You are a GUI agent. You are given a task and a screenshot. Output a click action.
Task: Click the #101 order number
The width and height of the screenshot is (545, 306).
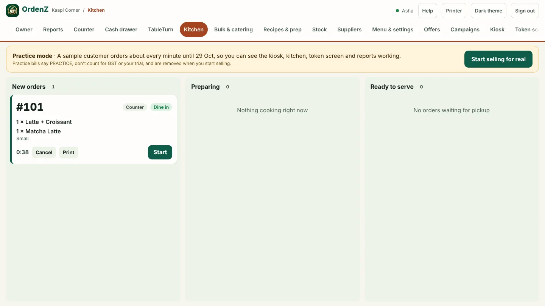coord(30,107)
